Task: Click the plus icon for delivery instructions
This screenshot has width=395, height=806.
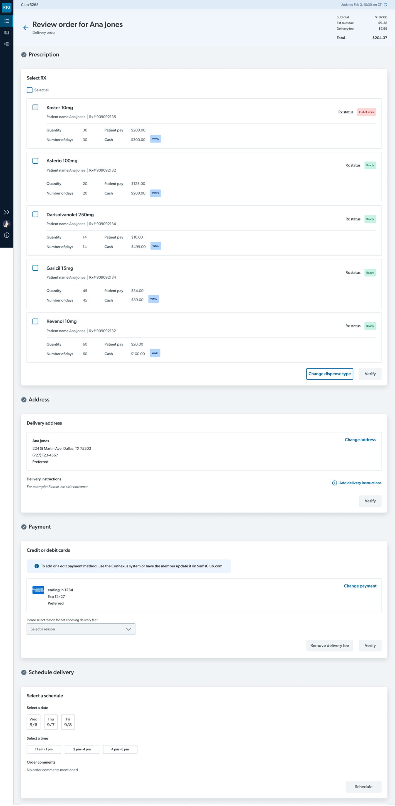Action: coord(334,483)
